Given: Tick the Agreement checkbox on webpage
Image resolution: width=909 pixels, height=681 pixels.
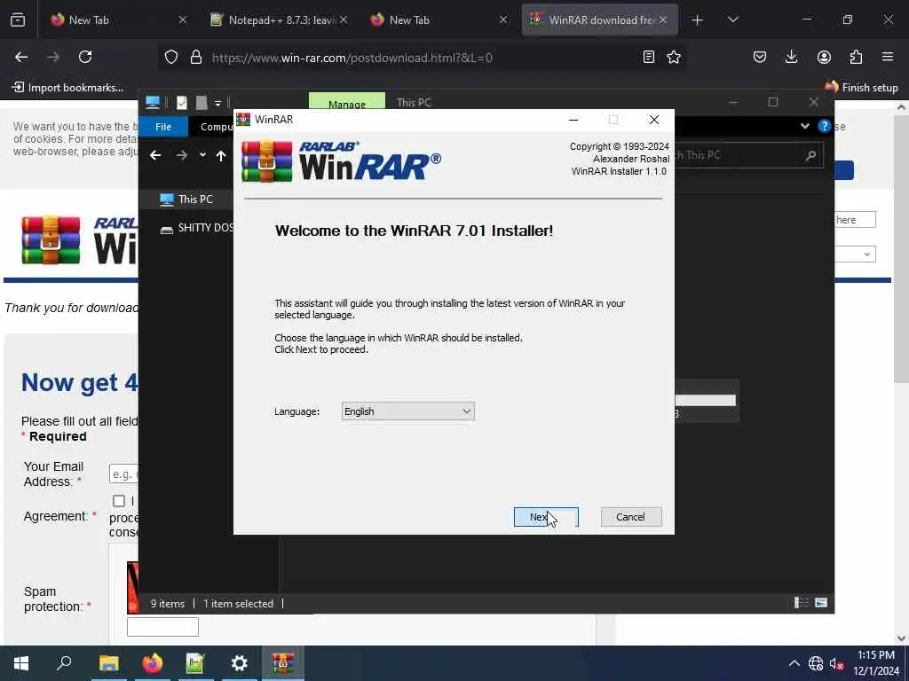Looking at the screenshot, I should pyautogui.click(x=119, y=501).
